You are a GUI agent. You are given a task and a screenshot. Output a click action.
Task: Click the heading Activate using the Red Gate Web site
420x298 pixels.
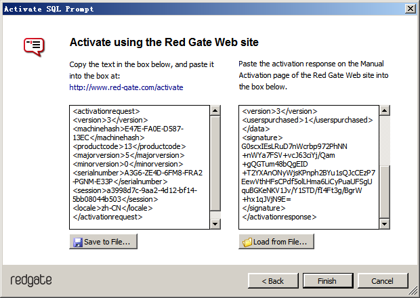point(164,42)
